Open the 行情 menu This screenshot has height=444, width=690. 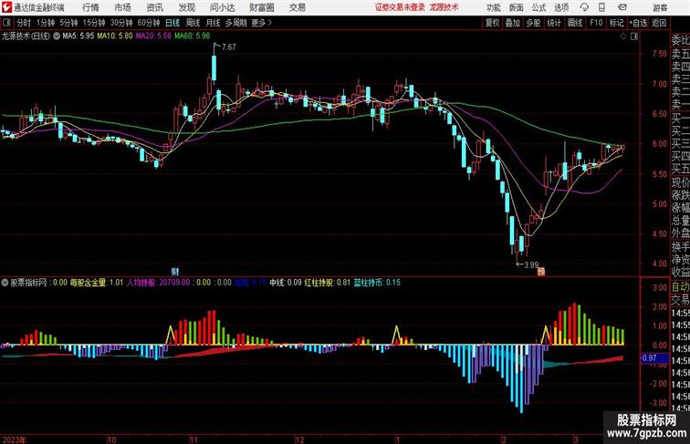pyautogui.click(x=90, y=7)
